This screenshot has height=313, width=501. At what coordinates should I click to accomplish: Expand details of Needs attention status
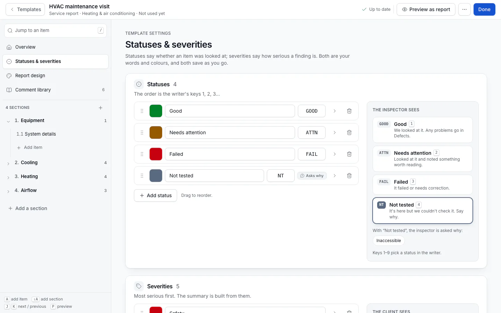pyautogui.click(x=335, y=133)
